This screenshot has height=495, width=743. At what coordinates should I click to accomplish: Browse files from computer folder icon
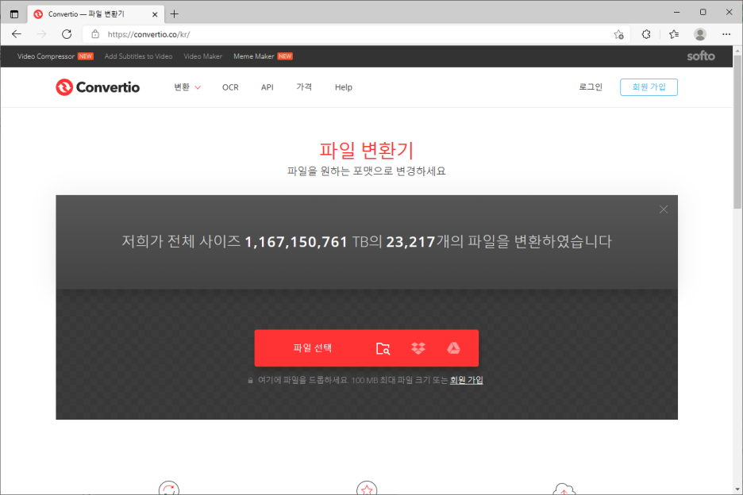(383, 348)
